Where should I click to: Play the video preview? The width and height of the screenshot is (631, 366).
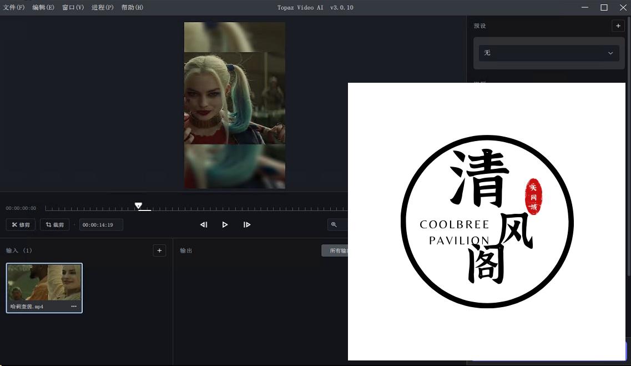225,225
